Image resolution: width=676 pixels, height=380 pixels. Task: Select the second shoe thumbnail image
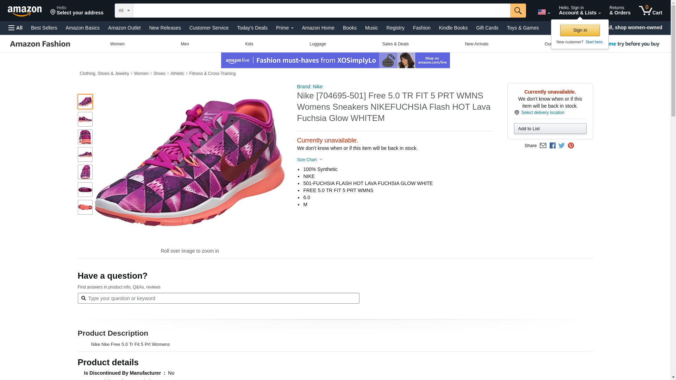pos(85,119)
